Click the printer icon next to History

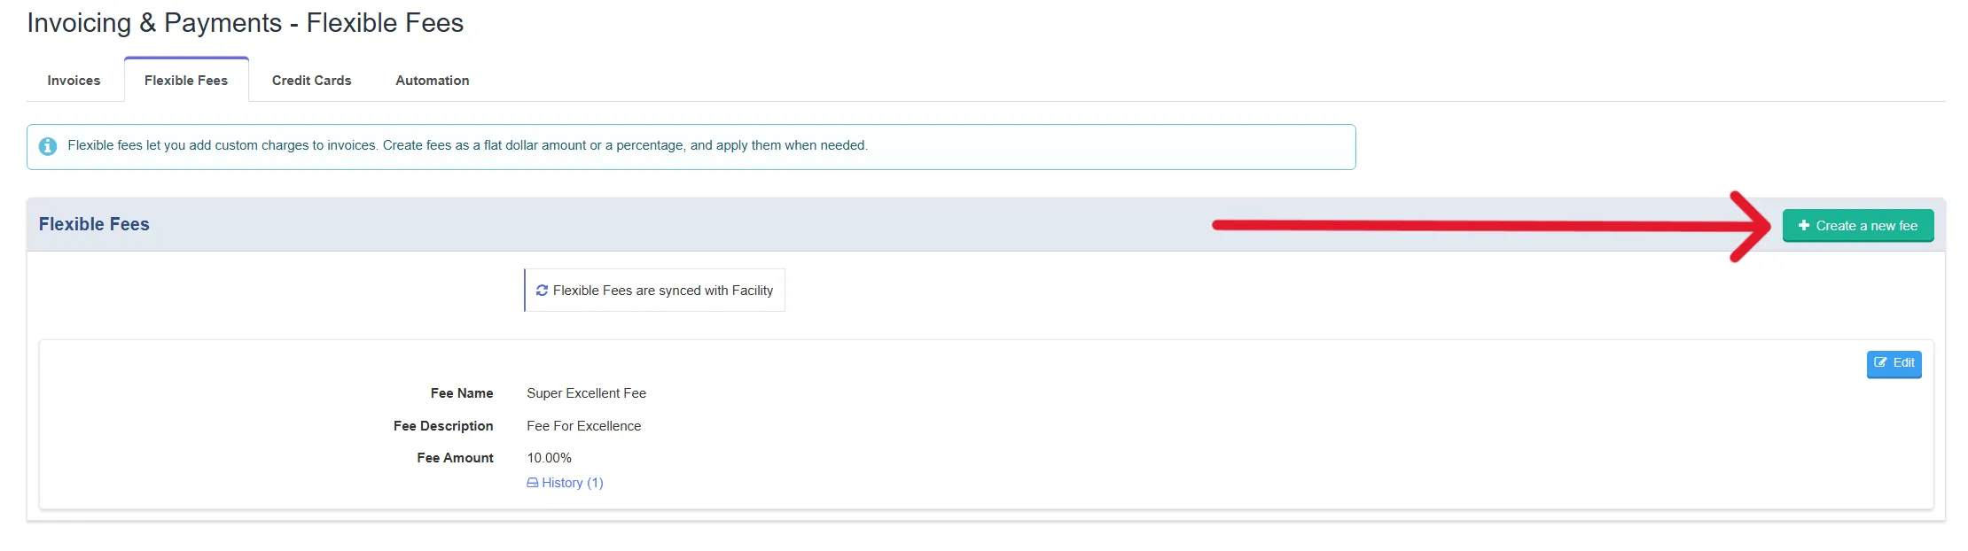[532, 483]
